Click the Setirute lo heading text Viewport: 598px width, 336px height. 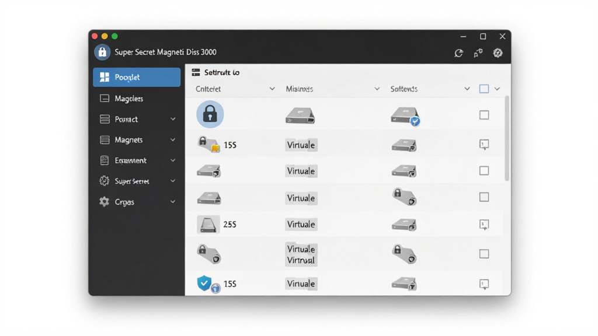pyautogui.click(x=221, y=72)
